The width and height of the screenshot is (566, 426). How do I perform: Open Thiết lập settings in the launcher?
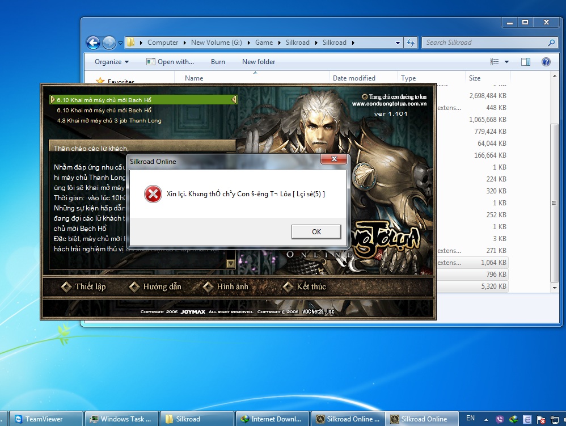pyautogui.click(x=83, y=286)
